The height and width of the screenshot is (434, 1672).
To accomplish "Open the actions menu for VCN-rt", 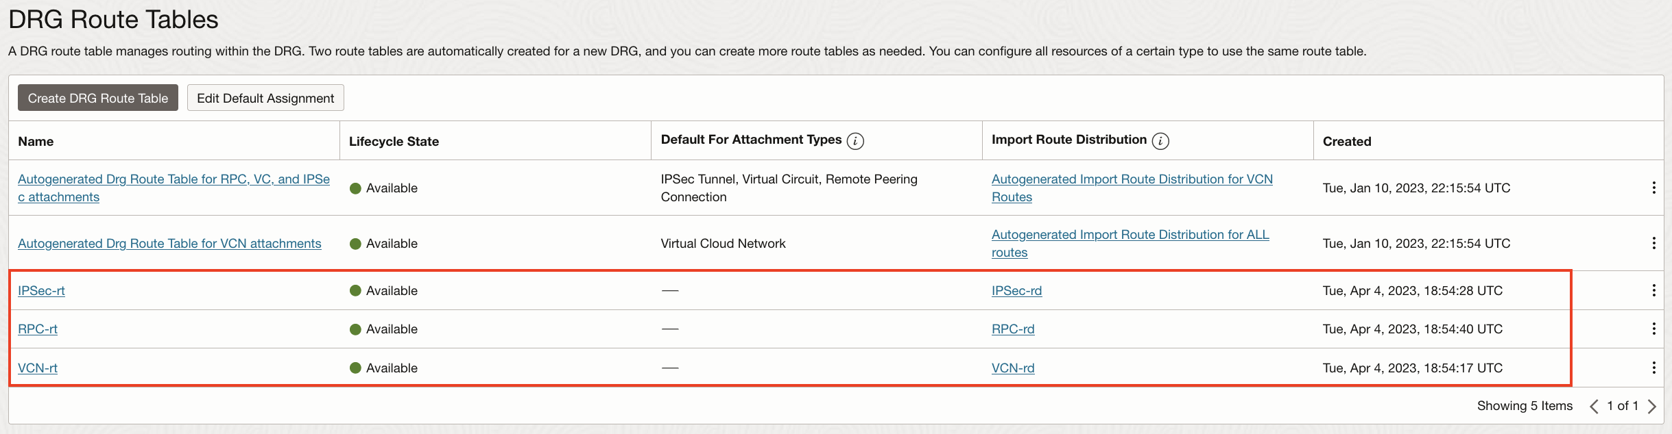I will (x=1655, y=368).
